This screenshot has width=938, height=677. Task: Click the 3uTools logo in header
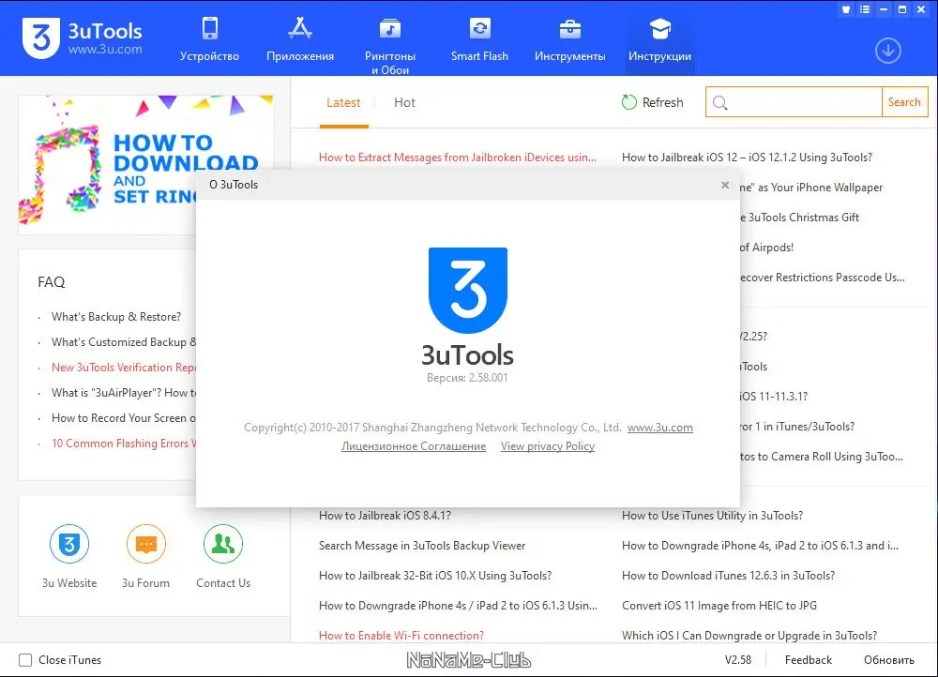point(83,38)
